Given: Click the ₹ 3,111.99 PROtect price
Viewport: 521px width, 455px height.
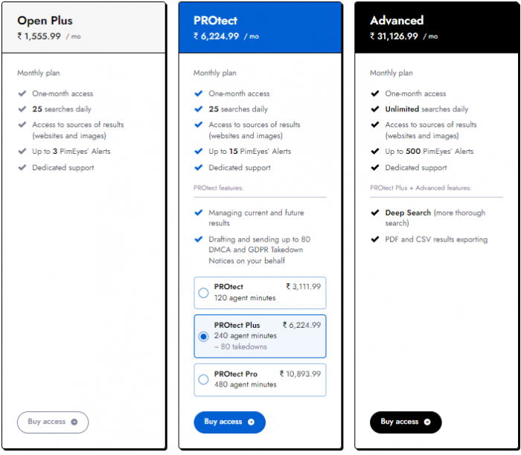Looking at the screenshot, I should tap(304, 286).
